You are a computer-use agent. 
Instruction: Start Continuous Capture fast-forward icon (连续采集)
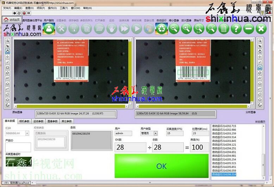point(124,28)
